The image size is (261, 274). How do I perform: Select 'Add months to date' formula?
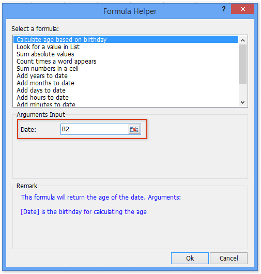coord(126,83)
